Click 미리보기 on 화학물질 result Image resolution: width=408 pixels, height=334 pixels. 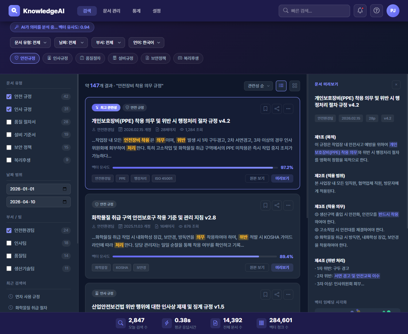(282, 267)
